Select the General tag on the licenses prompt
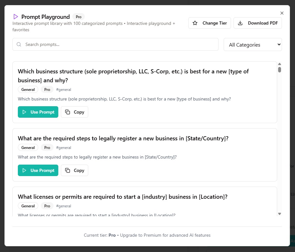This screenshot has width=295, height=252. coord(28,206)
